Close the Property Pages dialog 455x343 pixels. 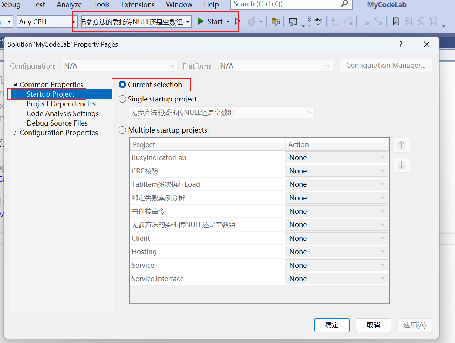pyautogui.click(x=427, y=44)
